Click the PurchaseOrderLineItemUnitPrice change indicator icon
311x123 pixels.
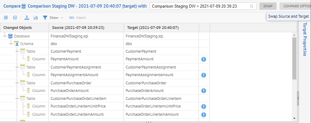[x=204, y=106]
